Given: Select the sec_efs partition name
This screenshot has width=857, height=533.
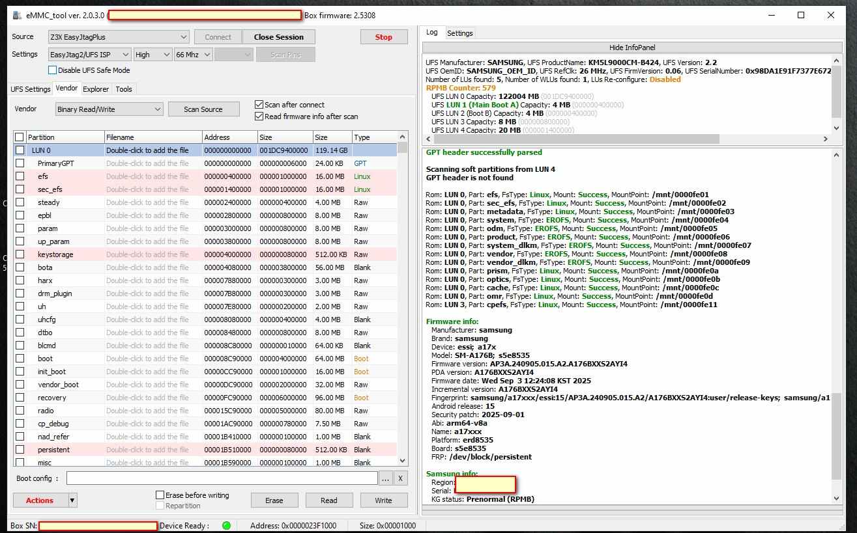Looking at the screenshot, I should 50,189.
